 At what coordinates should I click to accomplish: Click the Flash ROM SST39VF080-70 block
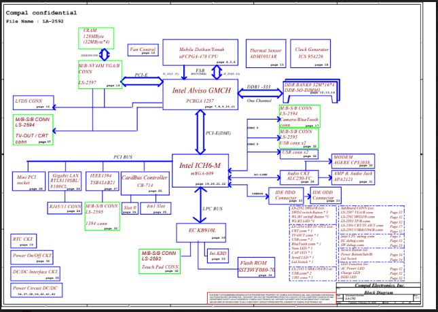click(256, 267)
